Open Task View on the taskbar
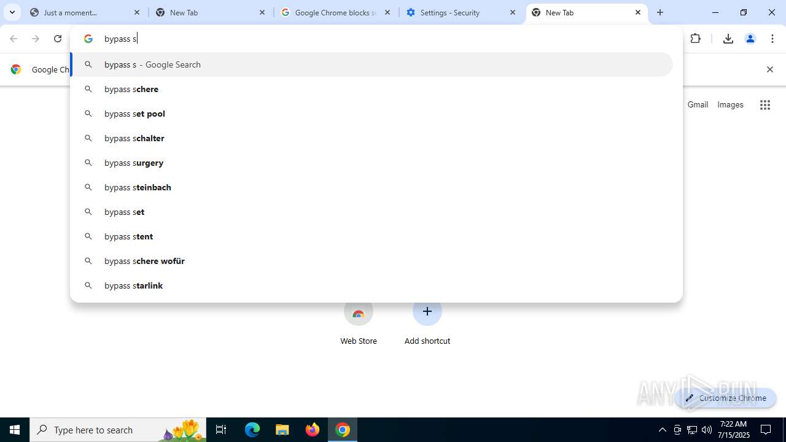This screenshot has height=442, width=786. point(221,430)
